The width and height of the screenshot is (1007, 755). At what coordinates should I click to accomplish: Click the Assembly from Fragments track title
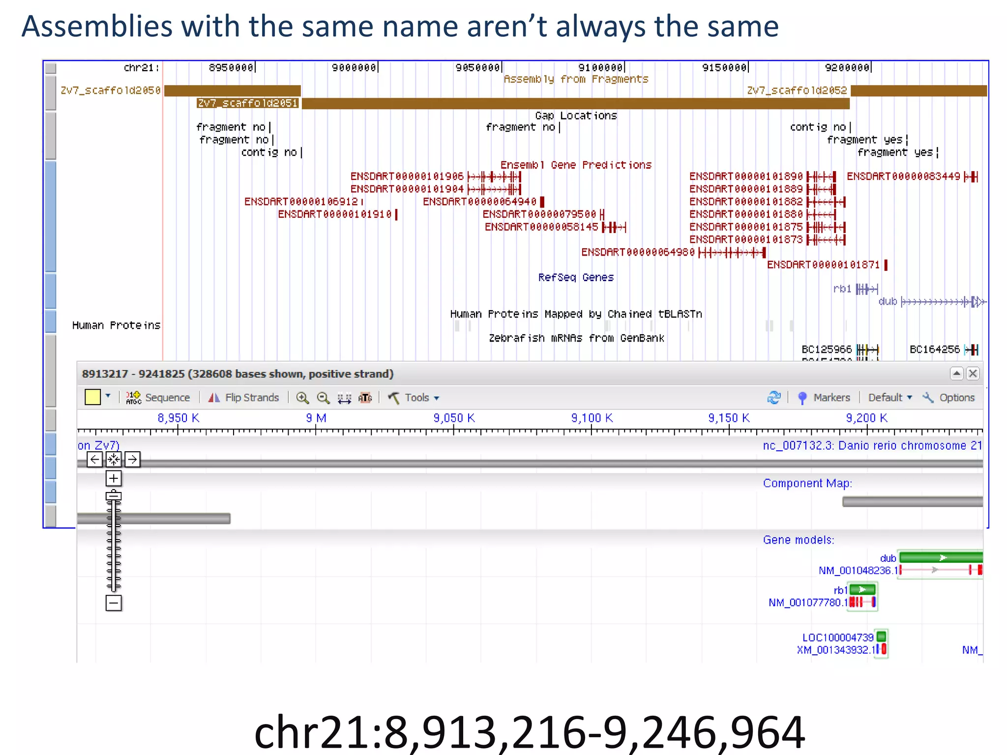(576, 79)
